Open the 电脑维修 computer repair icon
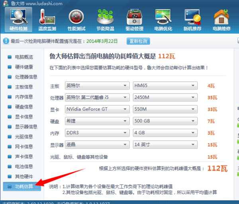The width and height of the screenshot is (239, 204). pos(221,19)
